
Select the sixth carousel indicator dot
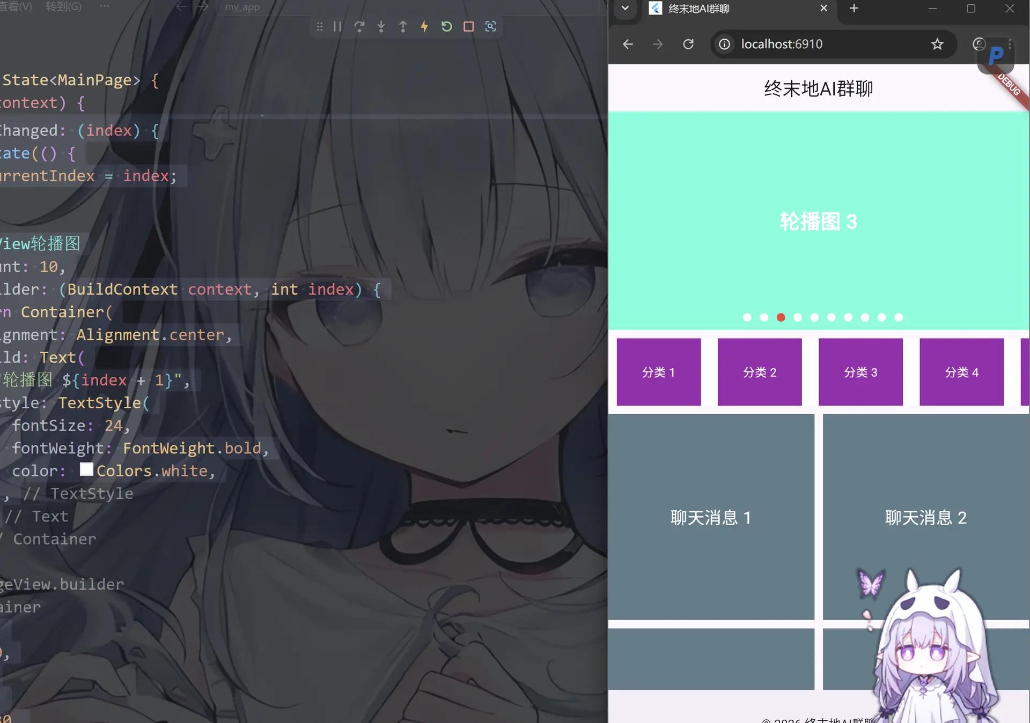tap(832, 317)
